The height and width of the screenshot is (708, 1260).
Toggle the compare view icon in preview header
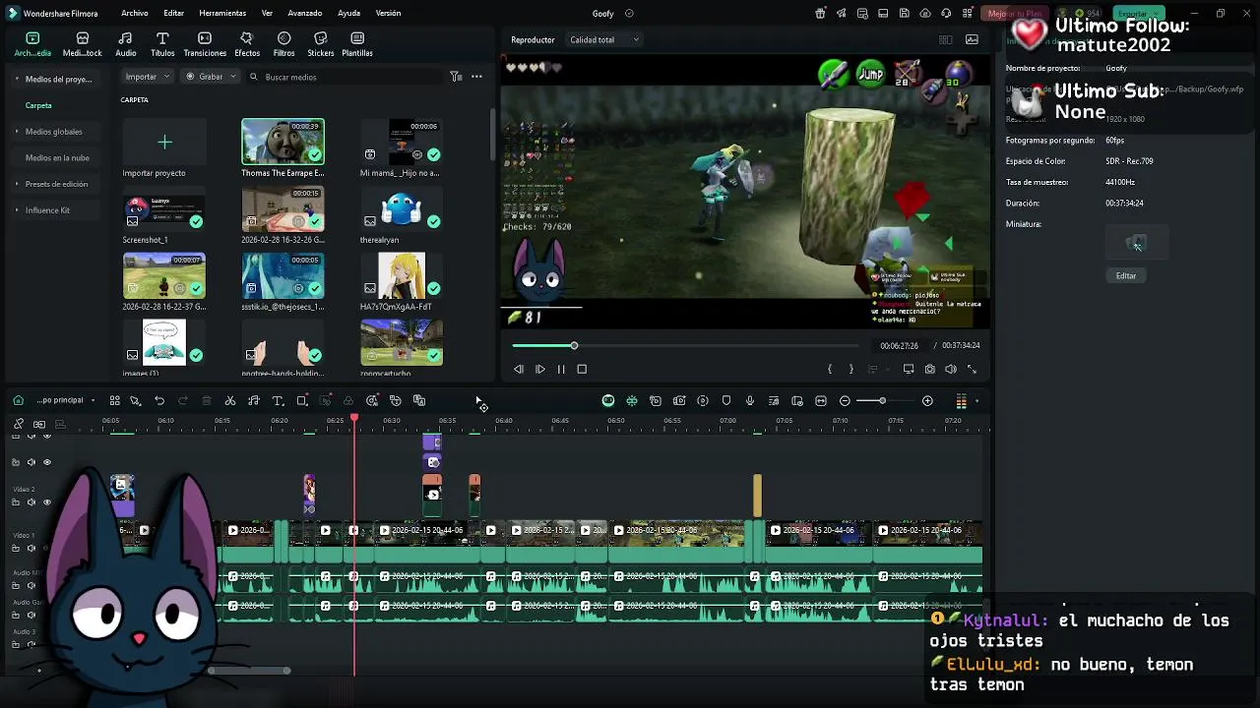pos(945,40)
